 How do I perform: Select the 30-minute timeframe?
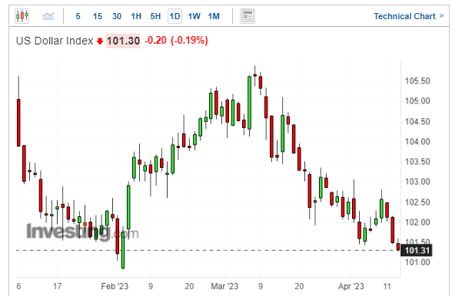coord(117,16)
